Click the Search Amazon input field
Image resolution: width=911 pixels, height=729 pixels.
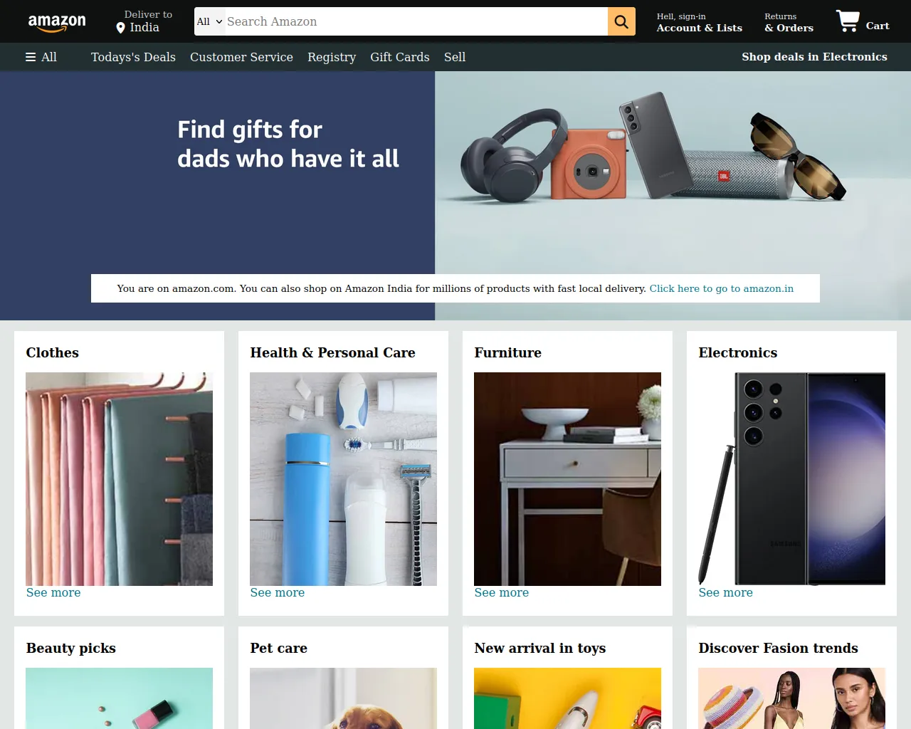416,21
